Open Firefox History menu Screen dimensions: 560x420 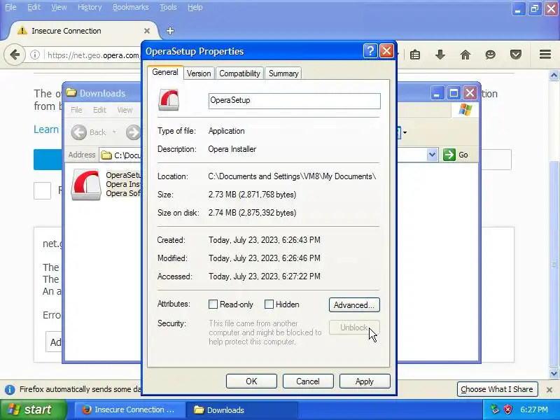[x=90, y=7]
